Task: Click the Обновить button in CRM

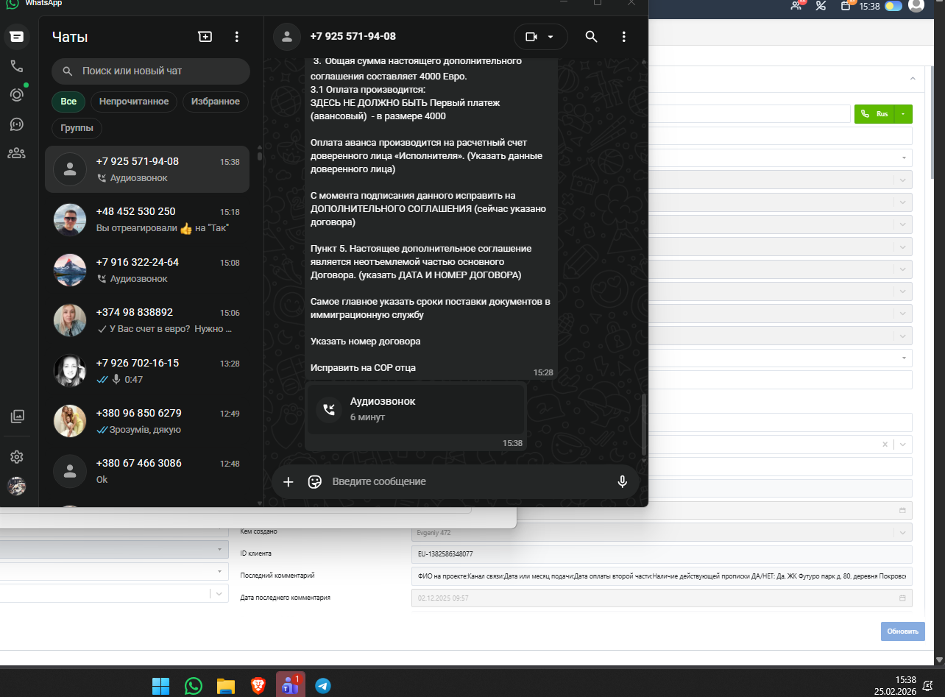Action: coord(902,631)
